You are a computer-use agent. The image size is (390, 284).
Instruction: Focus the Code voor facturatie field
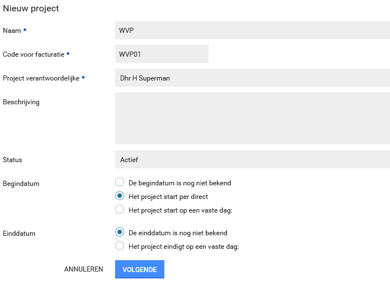click(x=162, y=54)
